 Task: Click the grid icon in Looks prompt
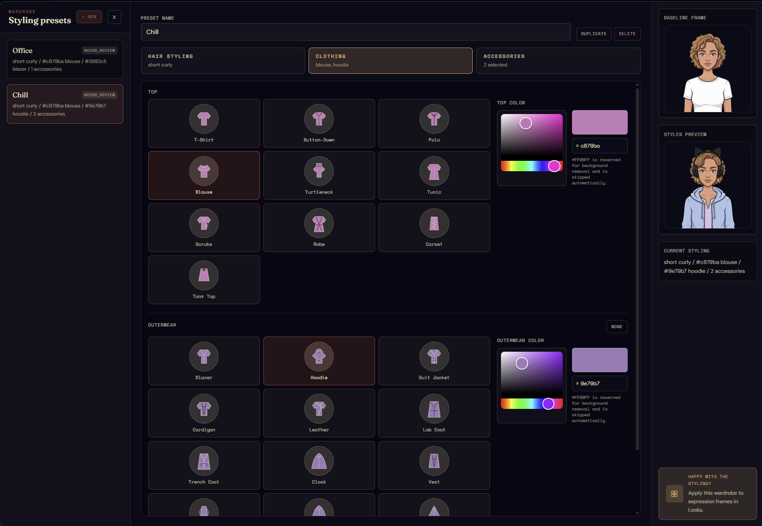coord(674,494)
